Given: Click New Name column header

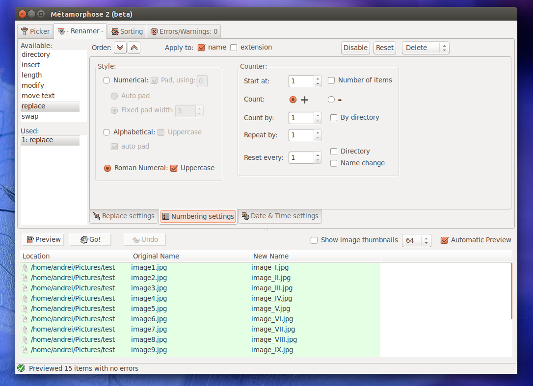Looking at the screenshot, I should (315, 256).
